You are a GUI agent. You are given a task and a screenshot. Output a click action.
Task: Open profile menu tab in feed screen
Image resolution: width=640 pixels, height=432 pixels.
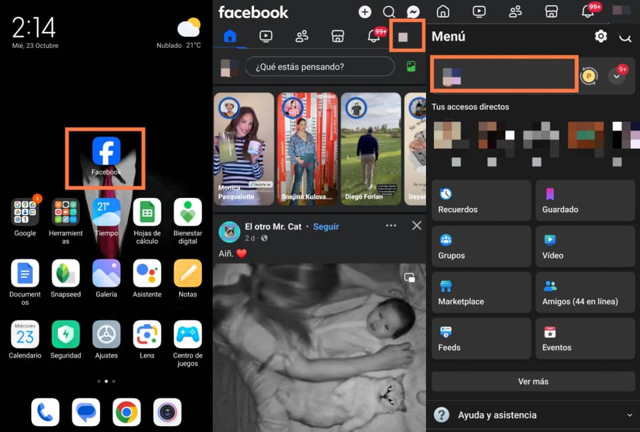click(x=403, y=37)
